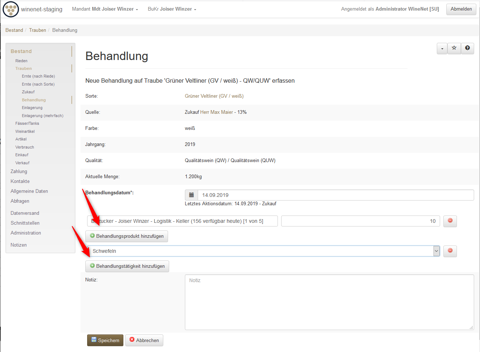Viewport: 480px width, 352px height.
Task: Click into the Notiz text area
Action: point(329,302)
